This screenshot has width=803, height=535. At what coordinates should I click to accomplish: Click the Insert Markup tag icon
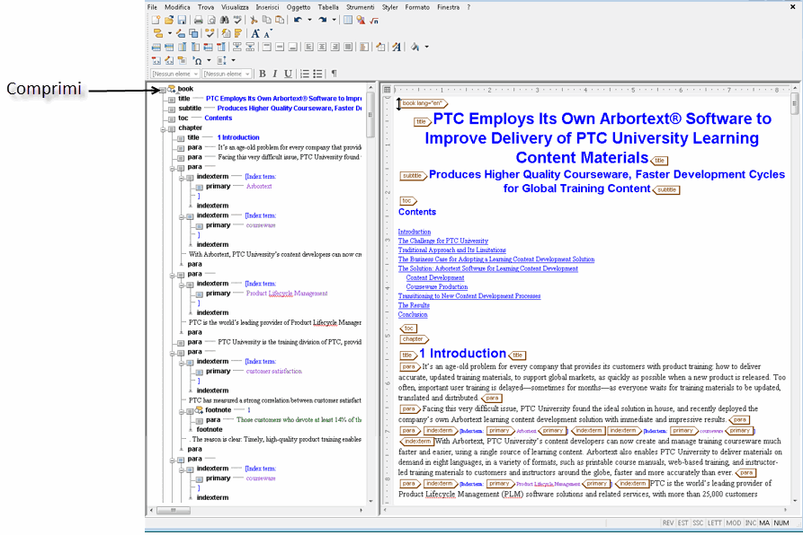(157, 33)
